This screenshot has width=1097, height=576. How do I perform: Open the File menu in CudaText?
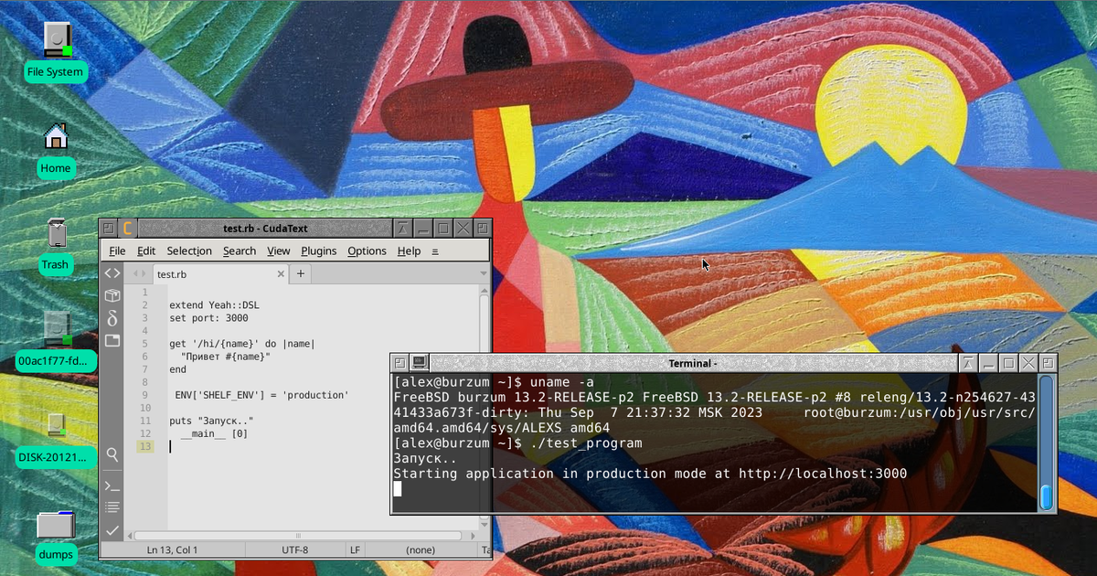(x=117, y=251)
